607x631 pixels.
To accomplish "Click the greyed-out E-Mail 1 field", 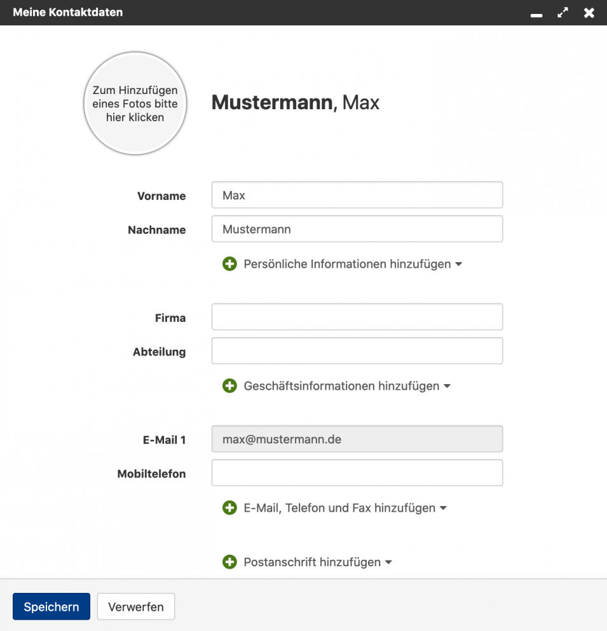I will point(357,439).
